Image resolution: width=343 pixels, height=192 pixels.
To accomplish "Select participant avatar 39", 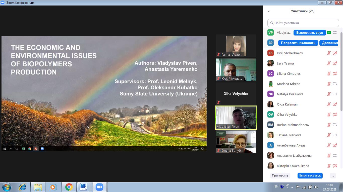I will (270, 43).
